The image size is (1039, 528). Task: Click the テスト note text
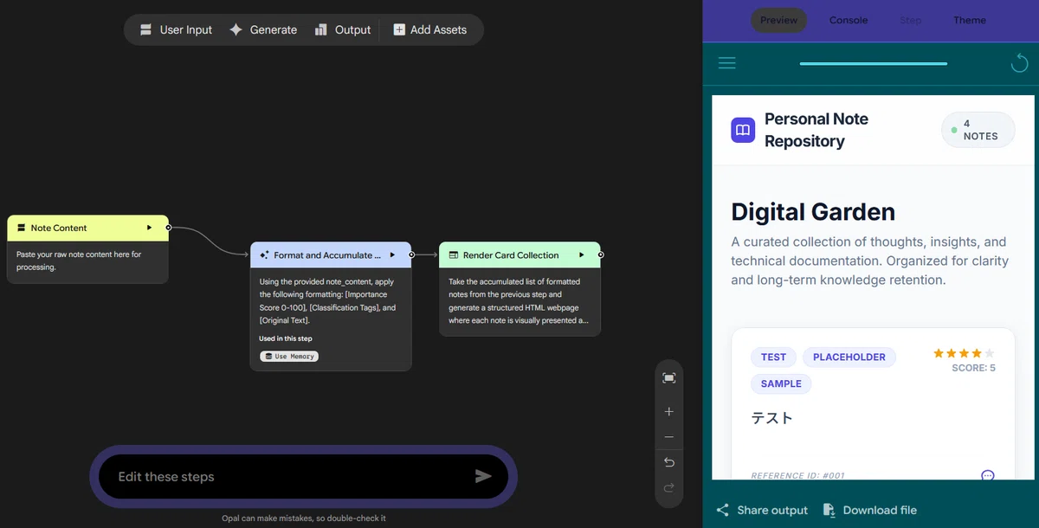point(772,418)
